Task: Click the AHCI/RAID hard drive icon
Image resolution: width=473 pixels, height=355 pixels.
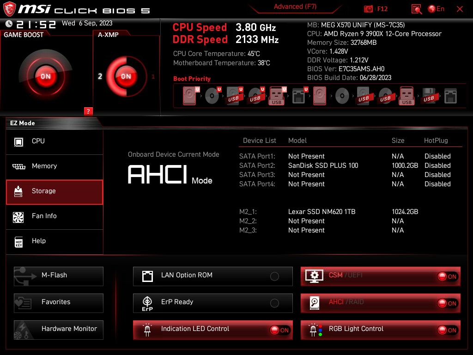Action: (315, 303)
